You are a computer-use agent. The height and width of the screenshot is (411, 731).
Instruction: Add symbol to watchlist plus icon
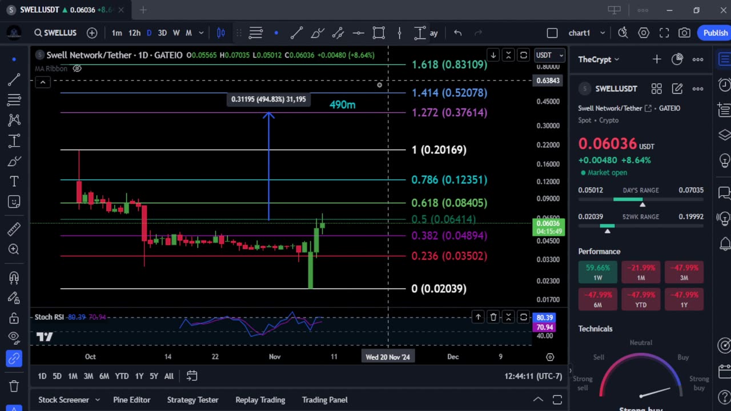[x=657, y=59]
